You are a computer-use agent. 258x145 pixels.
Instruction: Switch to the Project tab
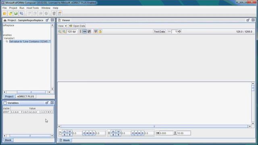click(x=9, y=97)
